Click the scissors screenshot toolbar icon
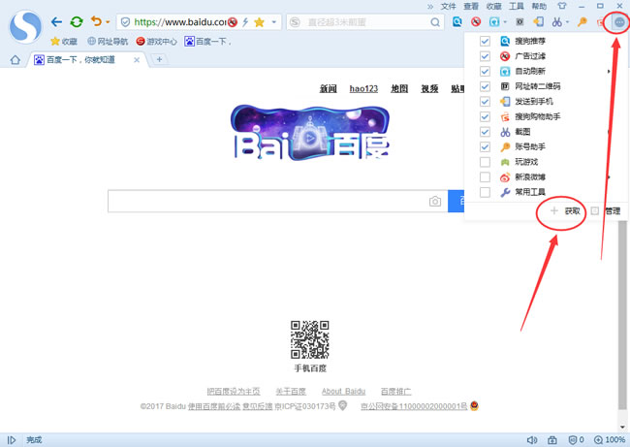 [x=557, y=21]
